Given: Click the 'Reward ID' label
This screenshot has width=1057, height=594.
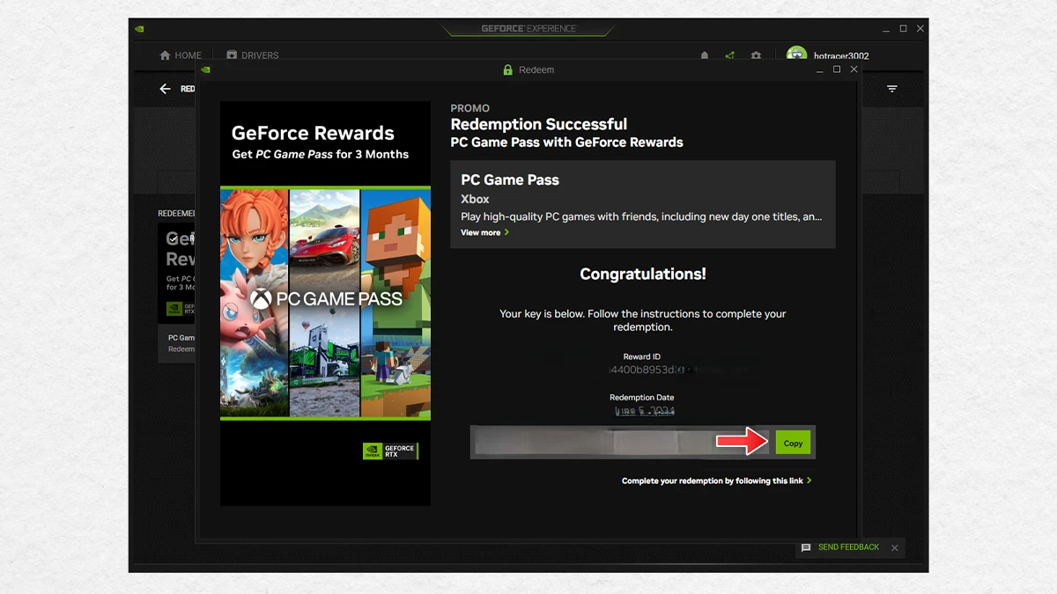Looking at the screenshot, I should coord(642,357).
